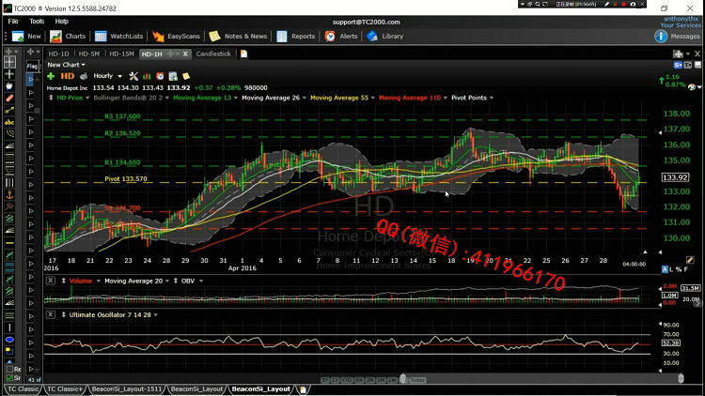Open the New Chart dropdown

(x=67, y=65)
